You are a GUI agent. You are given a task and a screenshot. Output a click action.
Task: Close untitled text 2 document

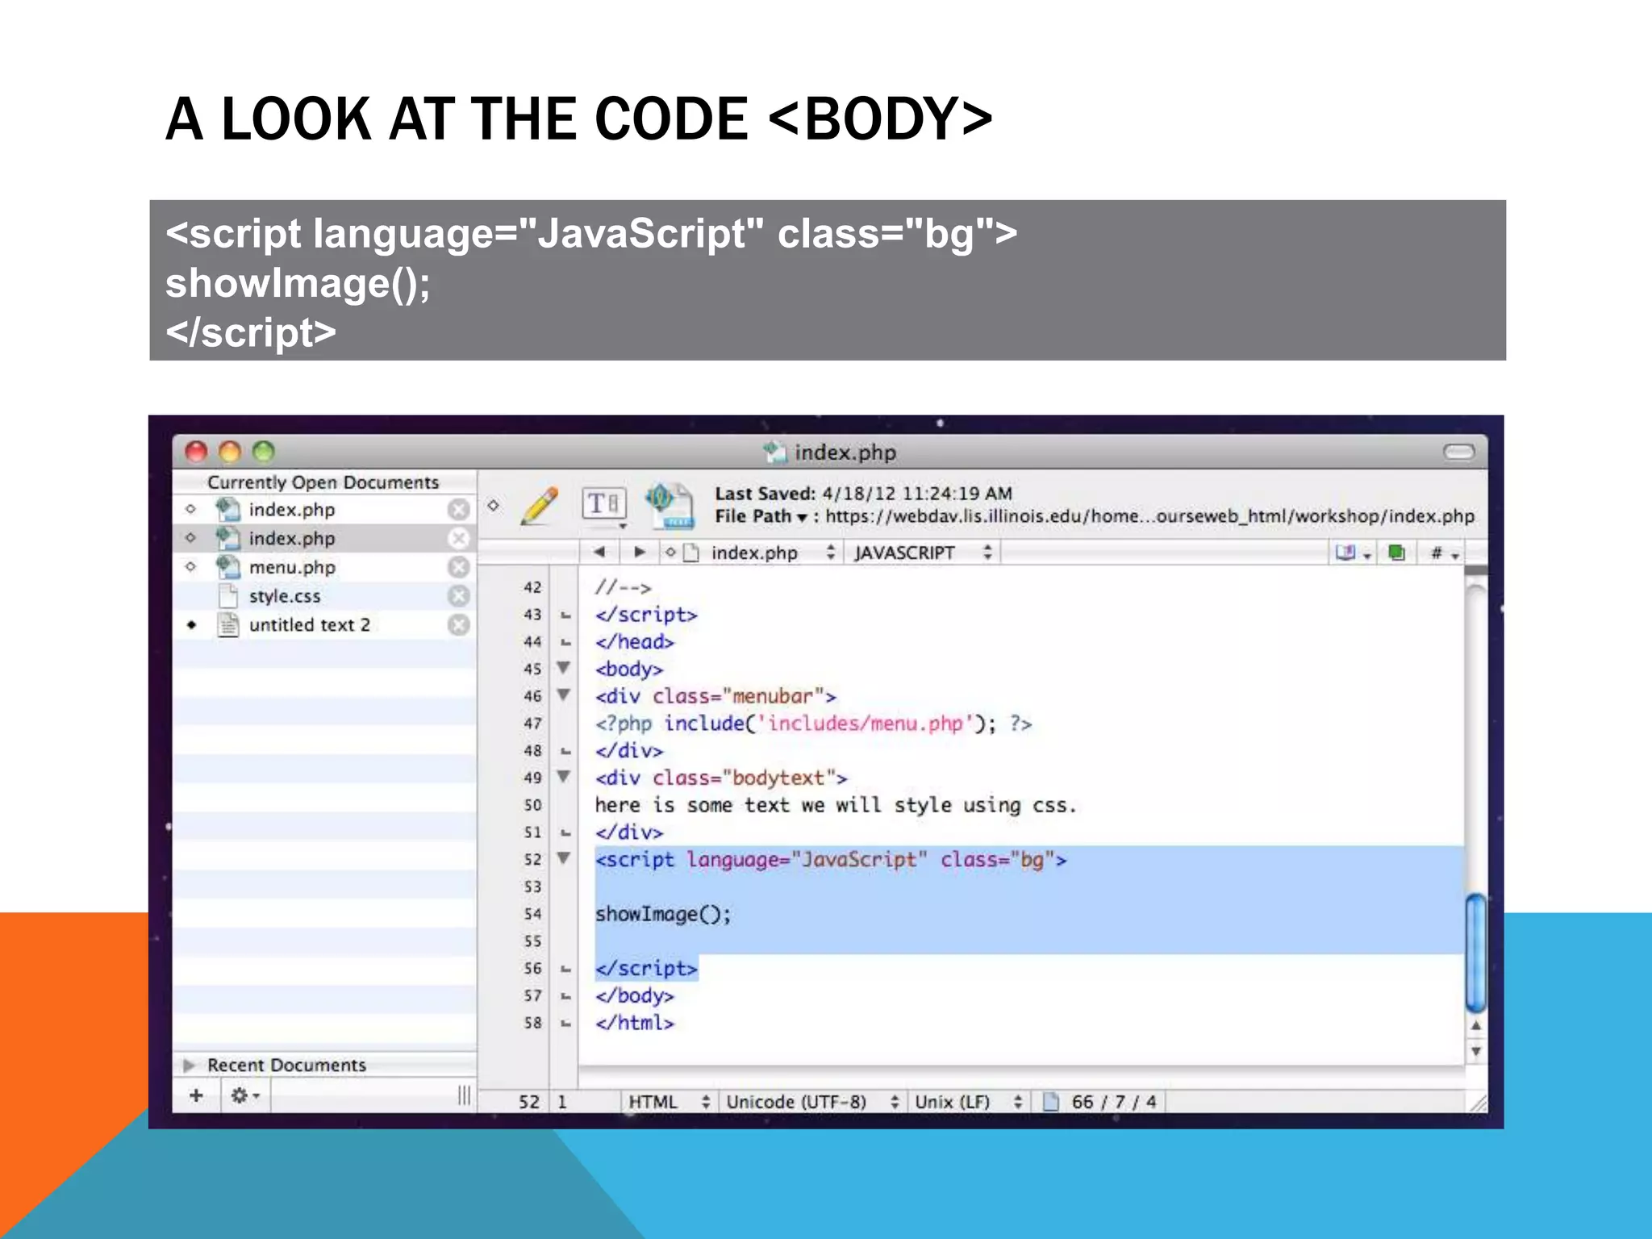458,625
